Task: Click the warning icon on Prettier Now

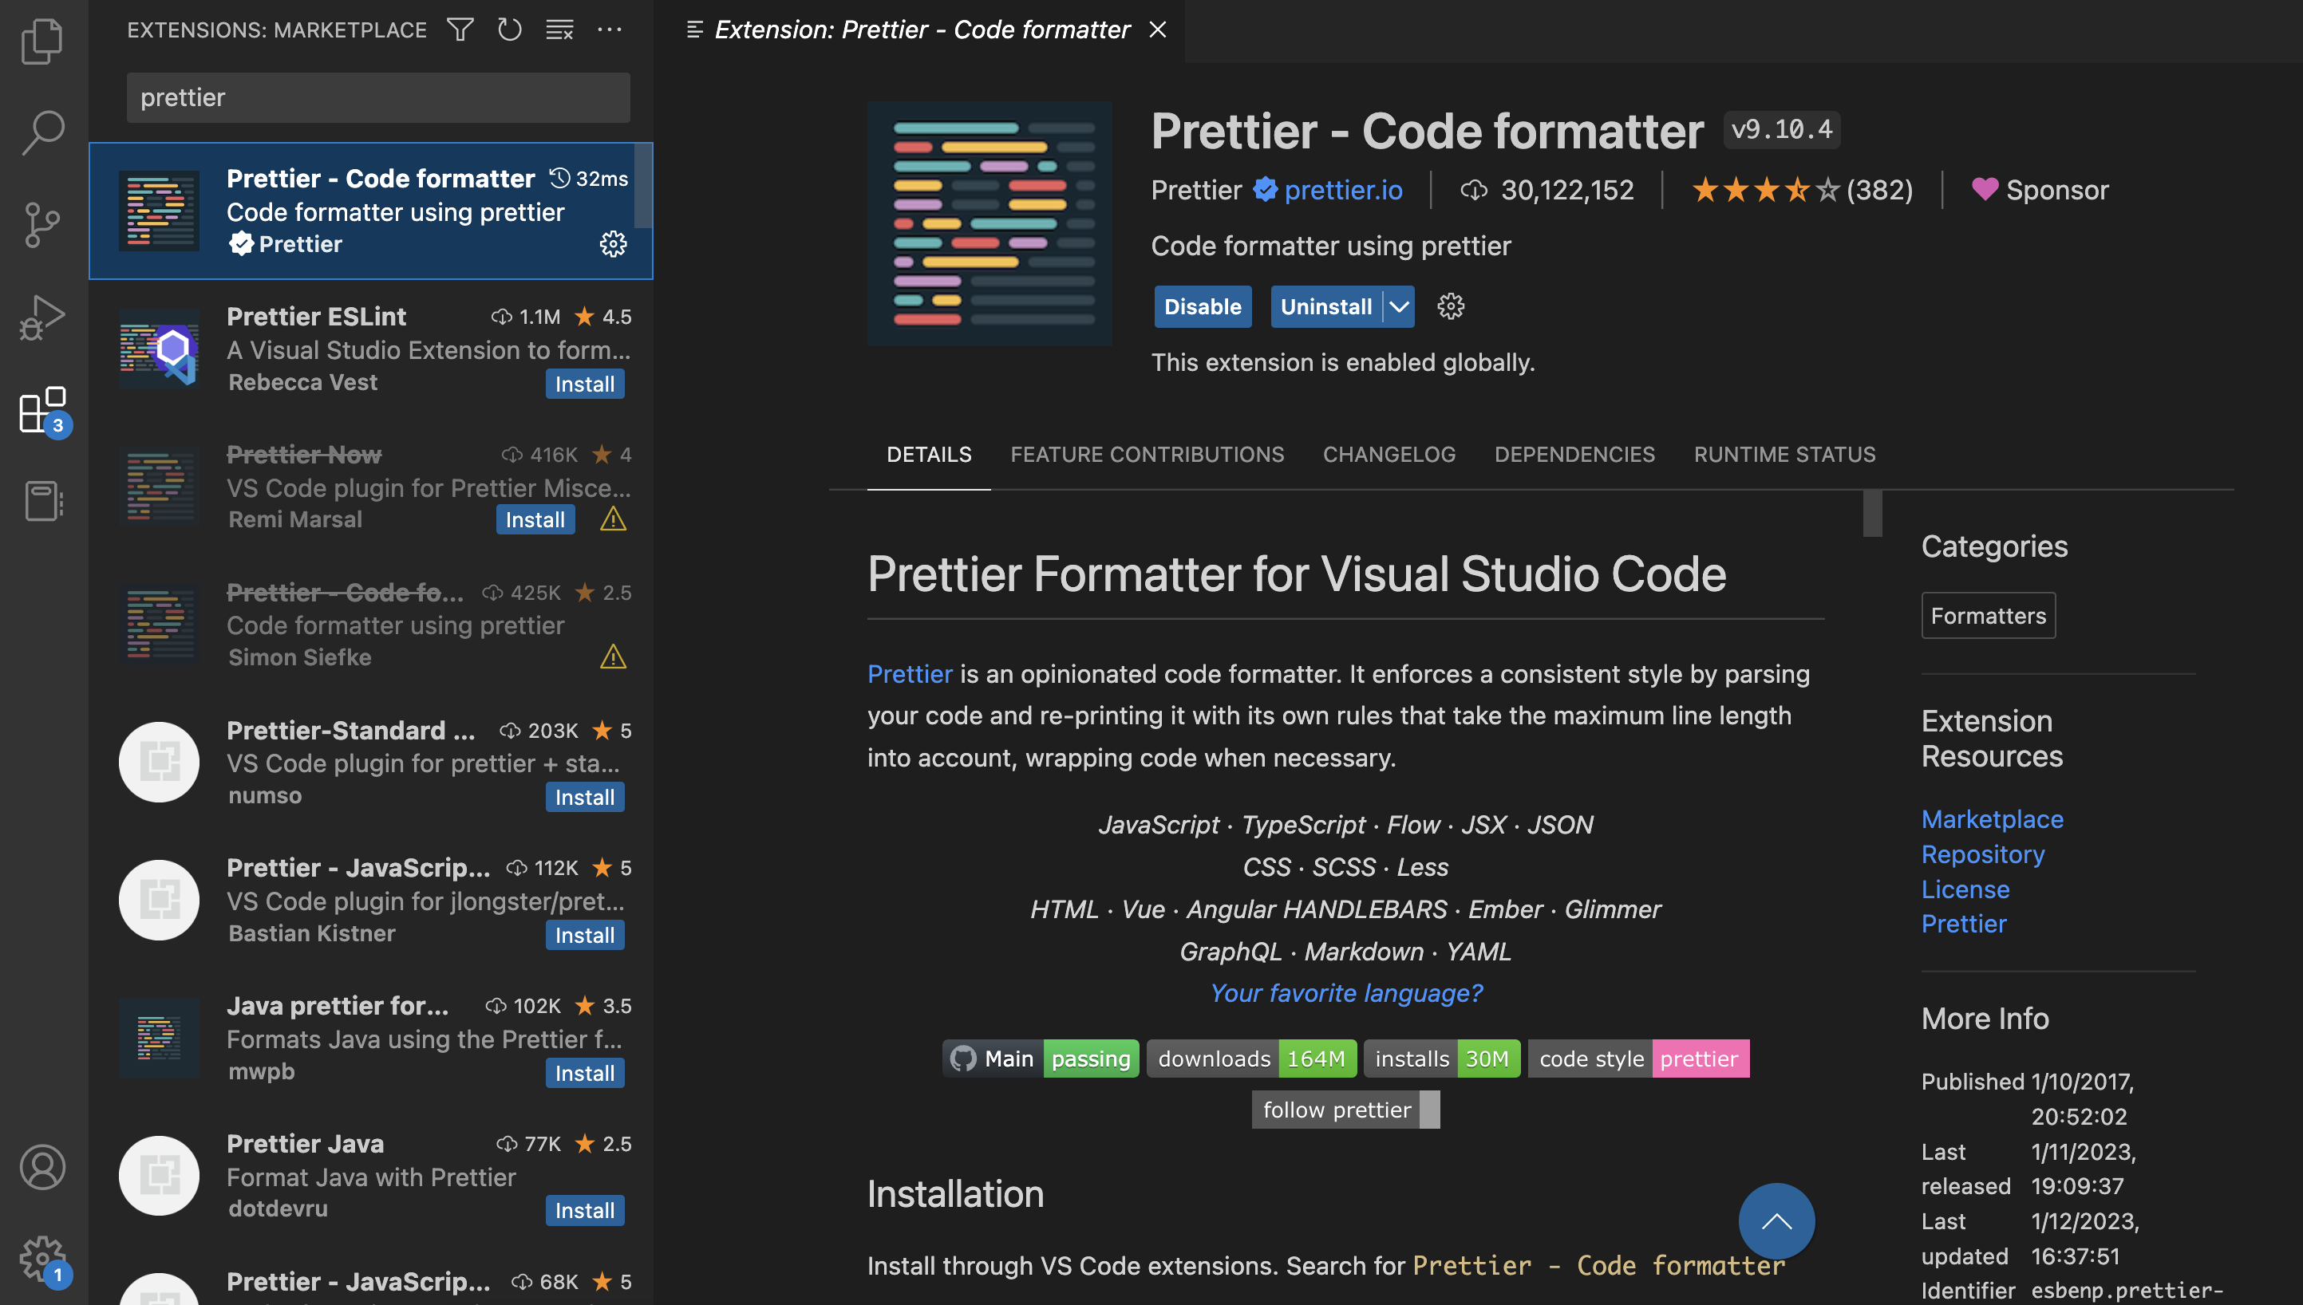Action: point(613,519)
